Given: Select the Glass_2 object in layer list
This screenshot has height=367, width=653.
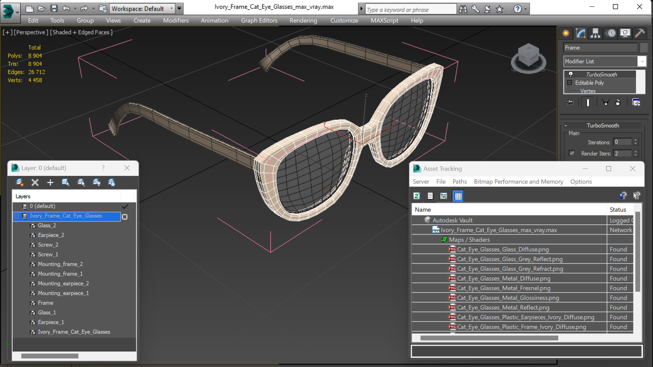Looking at the screenshot, I should 47,225.
